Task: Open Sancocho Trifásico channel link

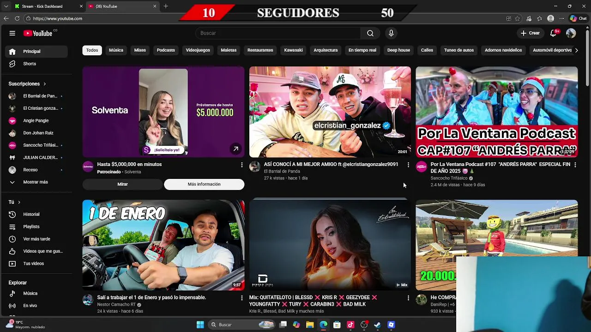Action: click(449, 178)
